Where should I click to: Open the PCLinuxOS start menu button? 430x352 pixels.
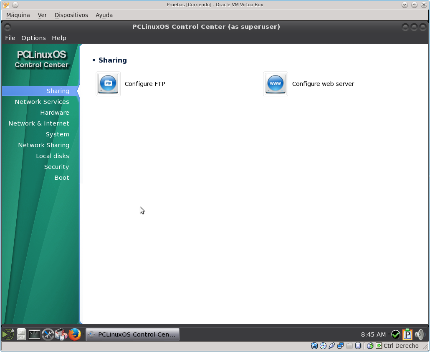coord(8,334)
